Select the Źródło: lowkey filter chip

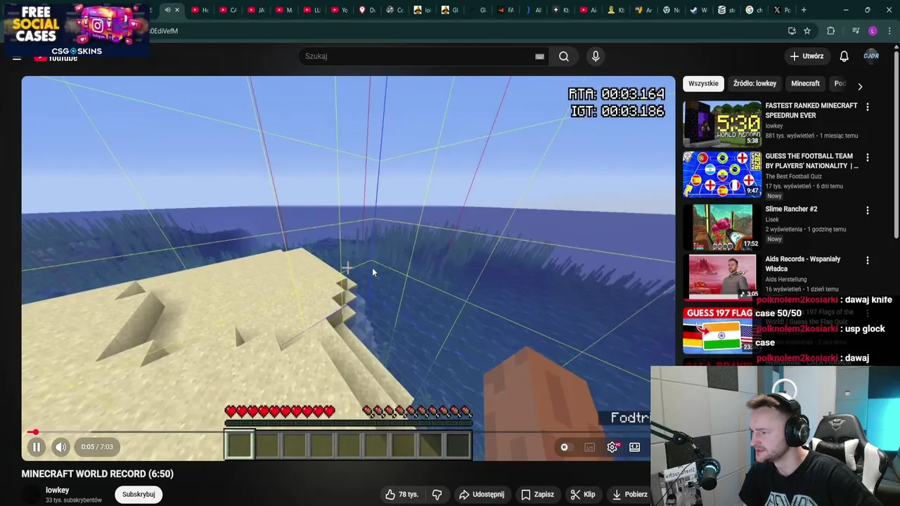[754, 84]
